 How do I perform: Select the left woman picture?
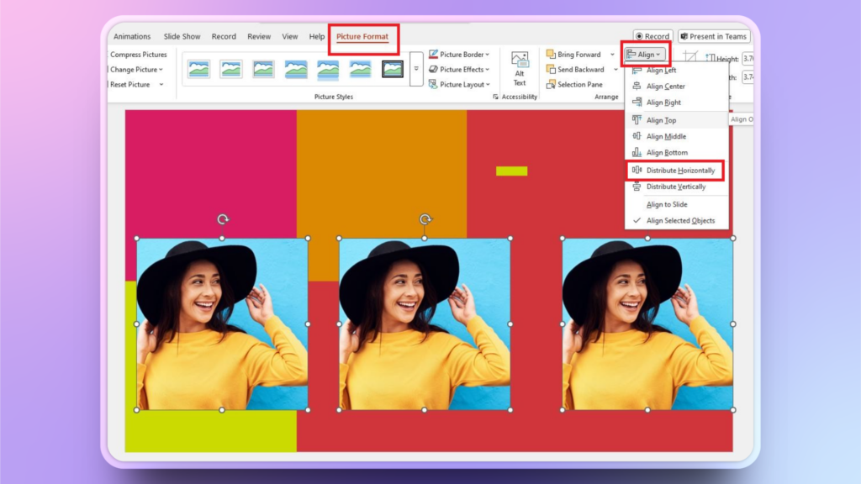pos(222,324)
